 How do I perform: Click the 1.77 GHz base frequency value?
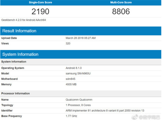(72, 116)
